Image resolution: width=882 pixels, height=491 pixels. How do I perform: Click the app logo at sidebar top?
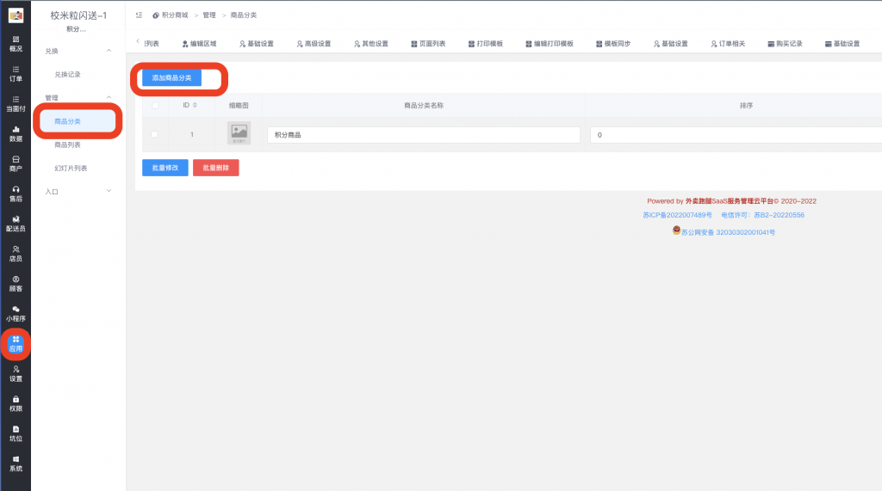tap(16, 15)
